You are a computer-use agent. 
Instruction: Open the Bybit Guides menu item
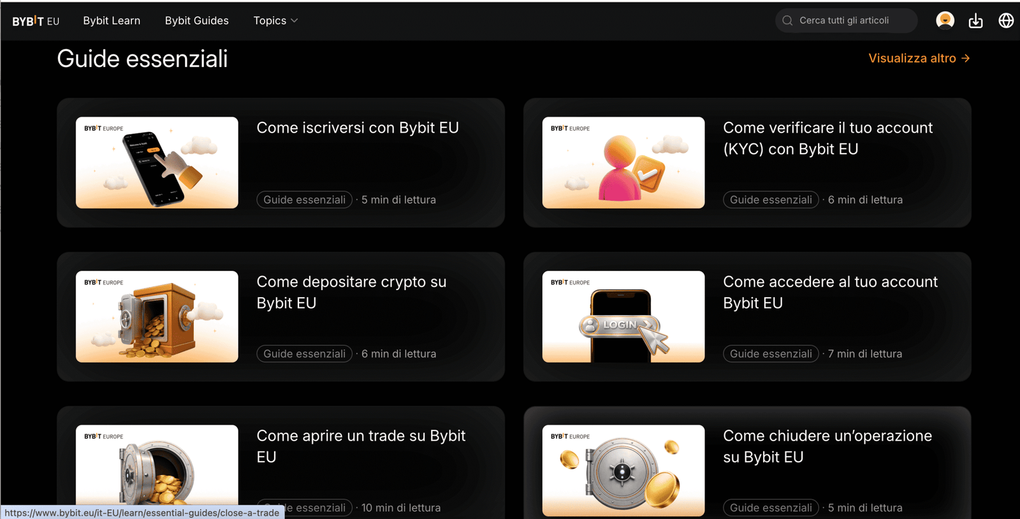(196, 20)
